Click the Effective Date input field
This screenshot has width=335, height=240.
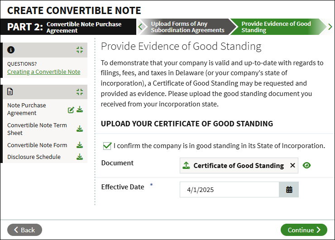[x=230, y=190]
